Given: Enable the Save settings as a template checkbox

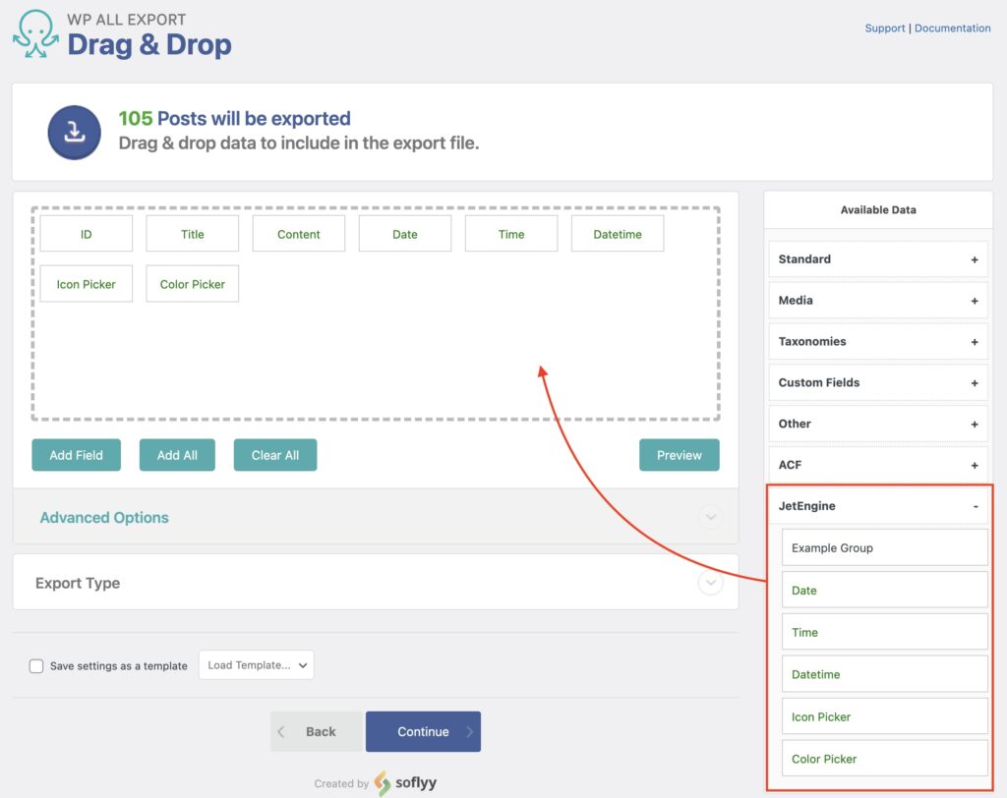Looking at the screenshot, I should 36,665.
